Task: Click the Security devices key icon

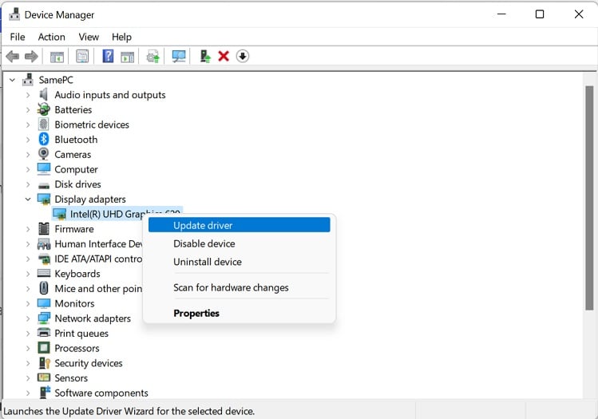Action: (44, 363)
